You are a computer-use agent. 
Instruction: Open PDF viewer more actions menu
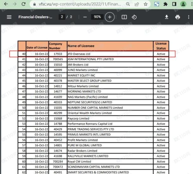[189, 17]
